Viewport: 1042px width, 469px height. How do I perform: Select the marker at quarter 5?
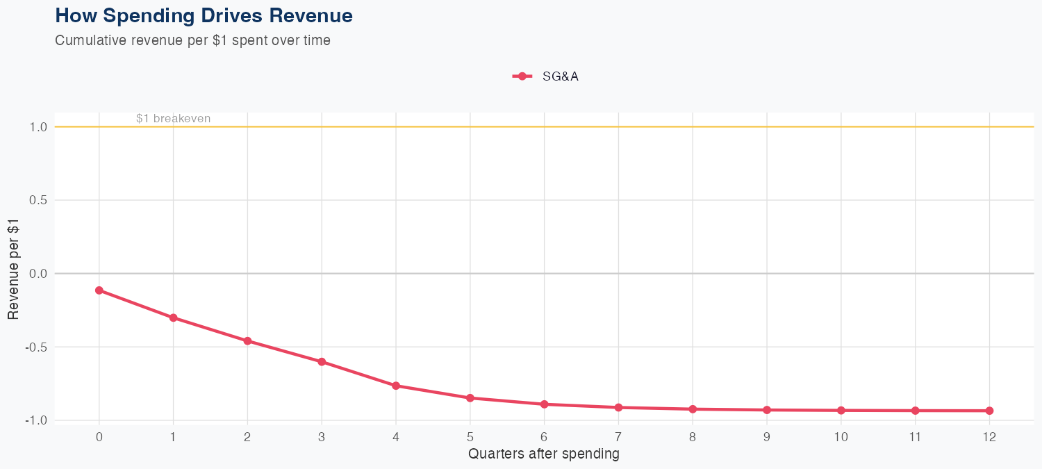(x=470, y=398)
